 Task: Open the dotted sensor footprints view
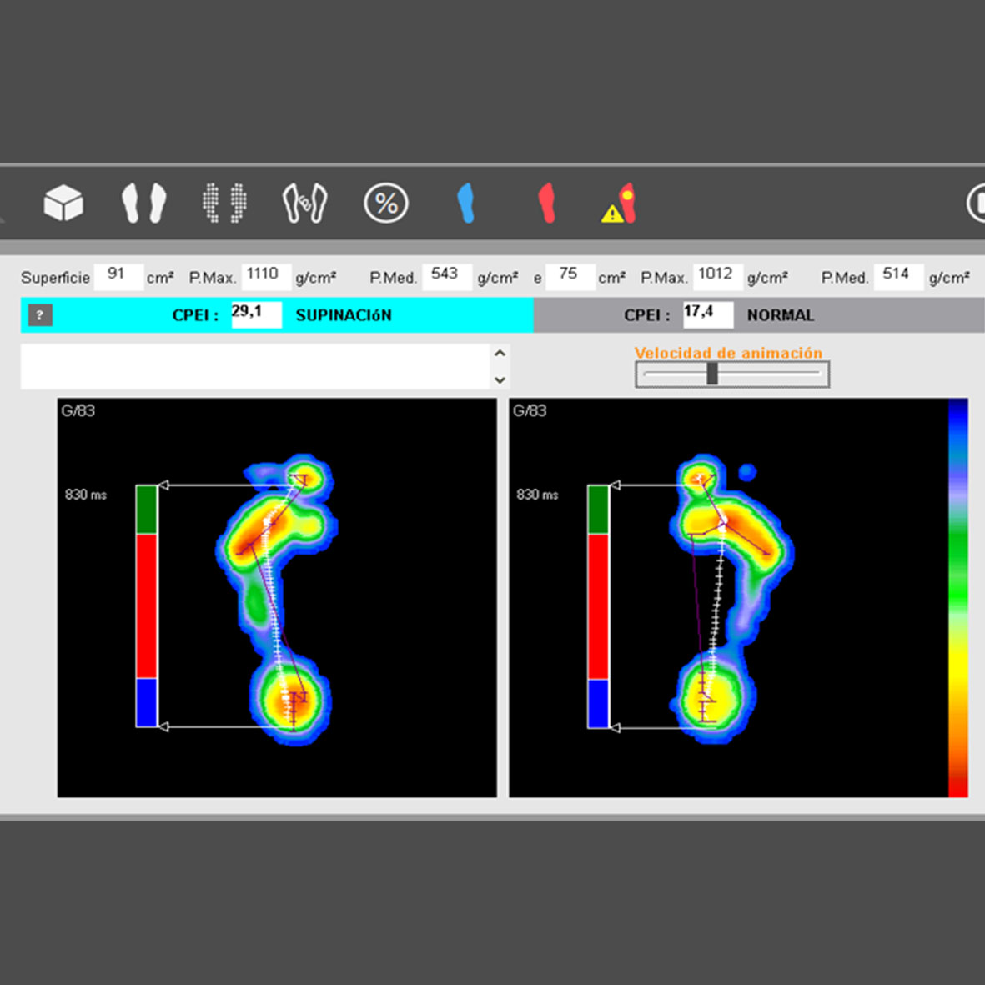224,204
